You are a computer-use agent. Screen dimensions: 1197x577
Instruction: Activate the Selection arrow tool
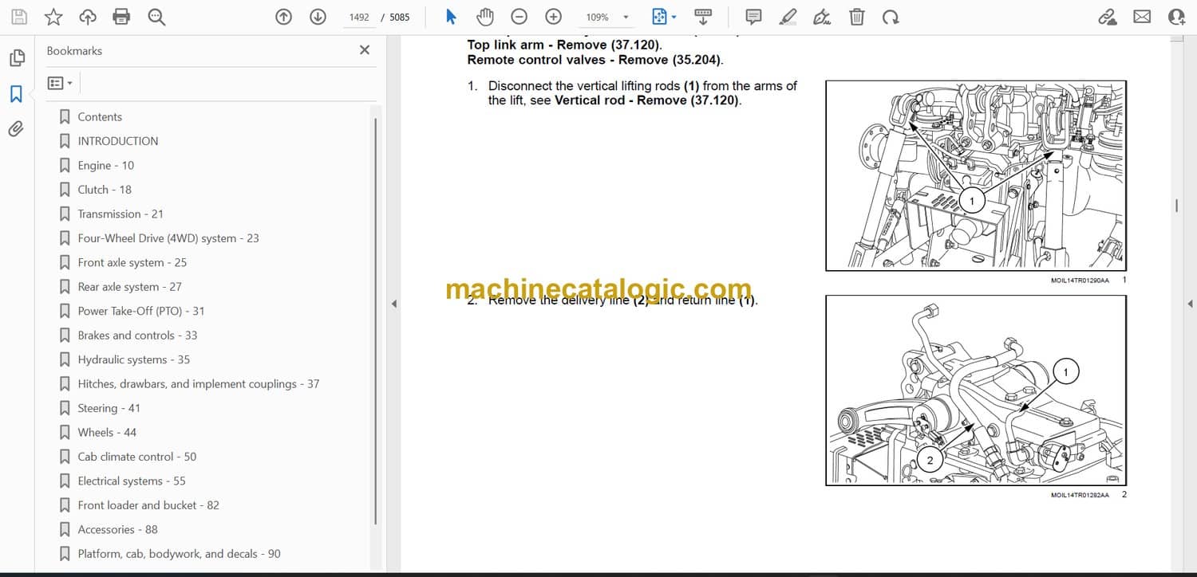point(451,17)
